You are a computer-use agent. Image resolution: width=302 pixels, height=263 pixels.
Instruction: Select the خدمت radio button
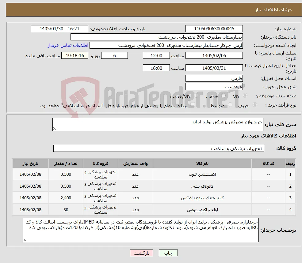click(x=224, y=96)
